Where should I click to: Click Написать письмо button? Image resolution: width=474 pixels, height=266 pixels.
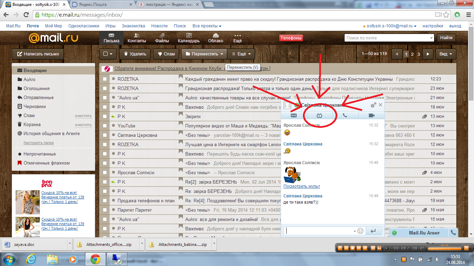pos(38,54)
